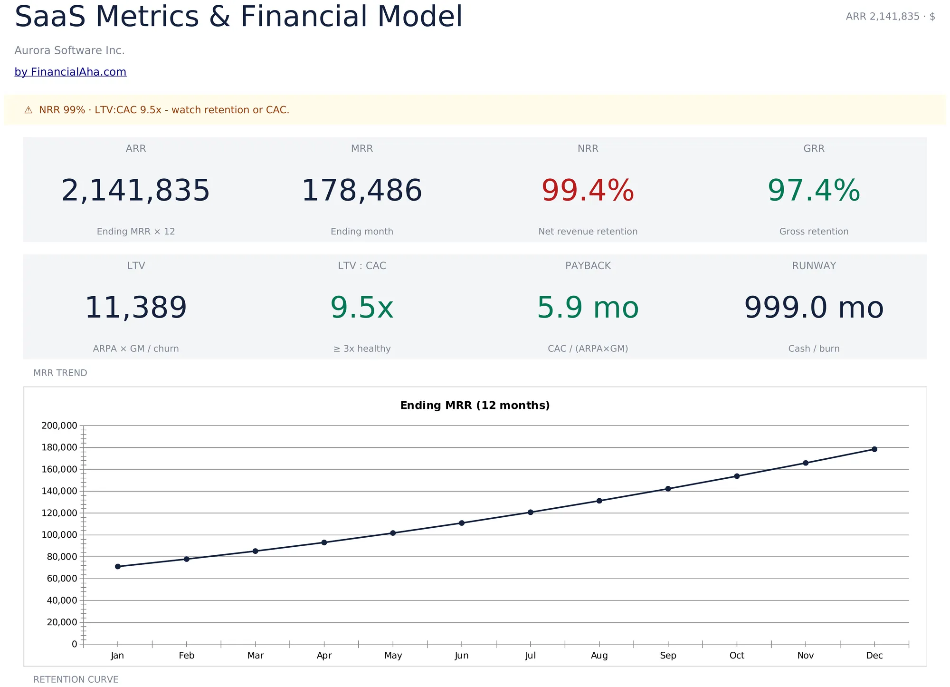Click the GRR value 97.4%

814,190
